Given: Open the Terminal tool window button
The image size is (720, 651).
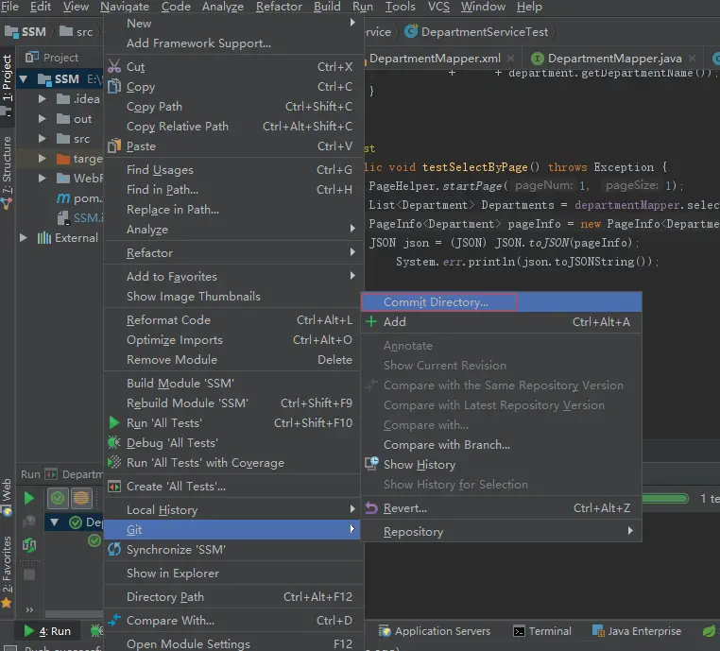Looking at the screenshot, I should pyautogui.click(x=541, y=631).
